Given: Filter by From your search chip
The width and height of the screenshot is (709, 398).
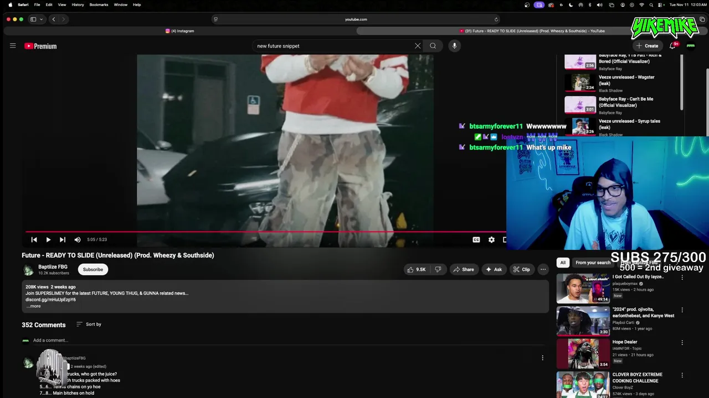Looking at the screenshot, I should click(x=593, y=263).
